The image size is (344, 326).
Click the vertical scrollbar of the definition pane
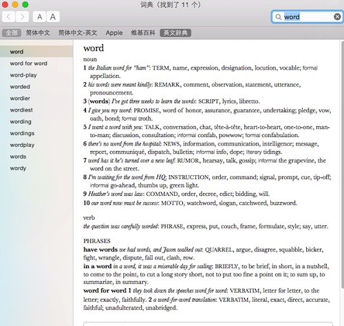[x=343, y=164]
